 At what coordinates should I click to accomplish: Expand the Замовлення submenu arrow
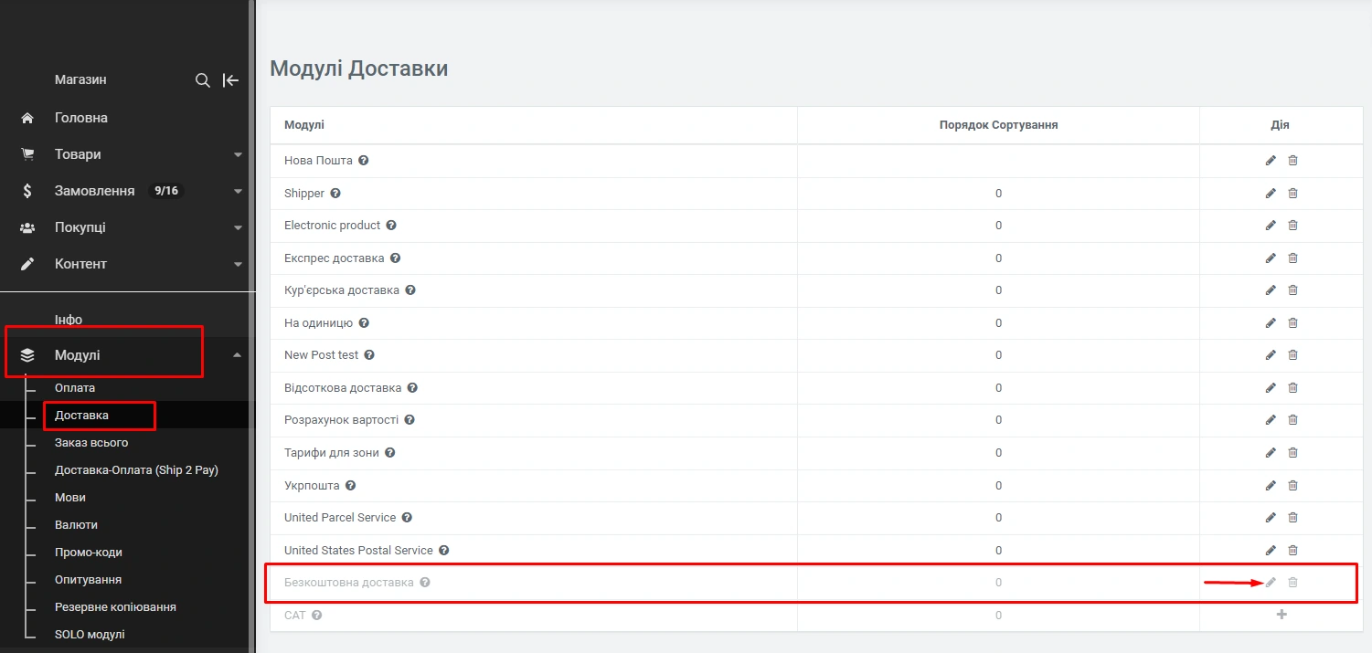pos(238,192)
